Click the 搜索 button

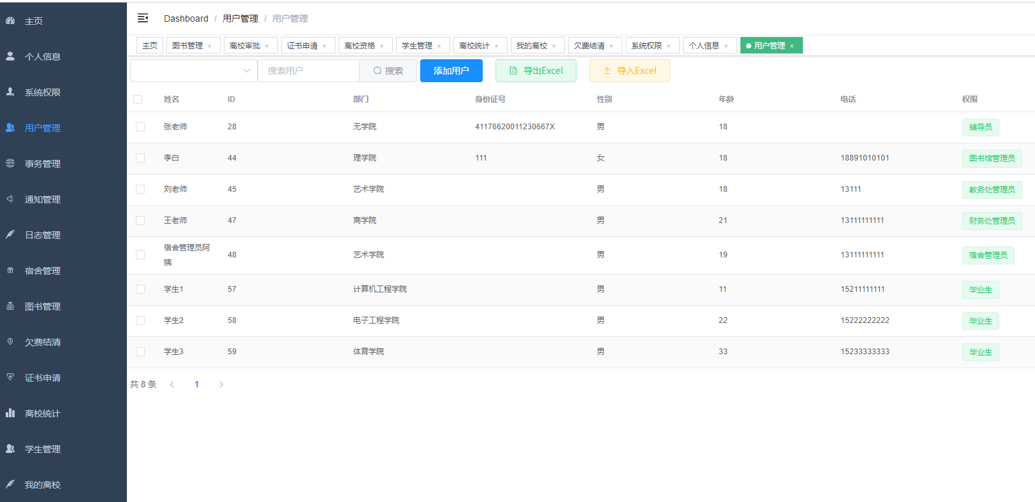click(388, 71)
